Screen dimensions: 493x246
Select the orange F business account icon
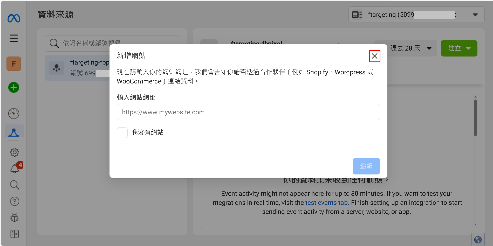(x=14, y=64)
